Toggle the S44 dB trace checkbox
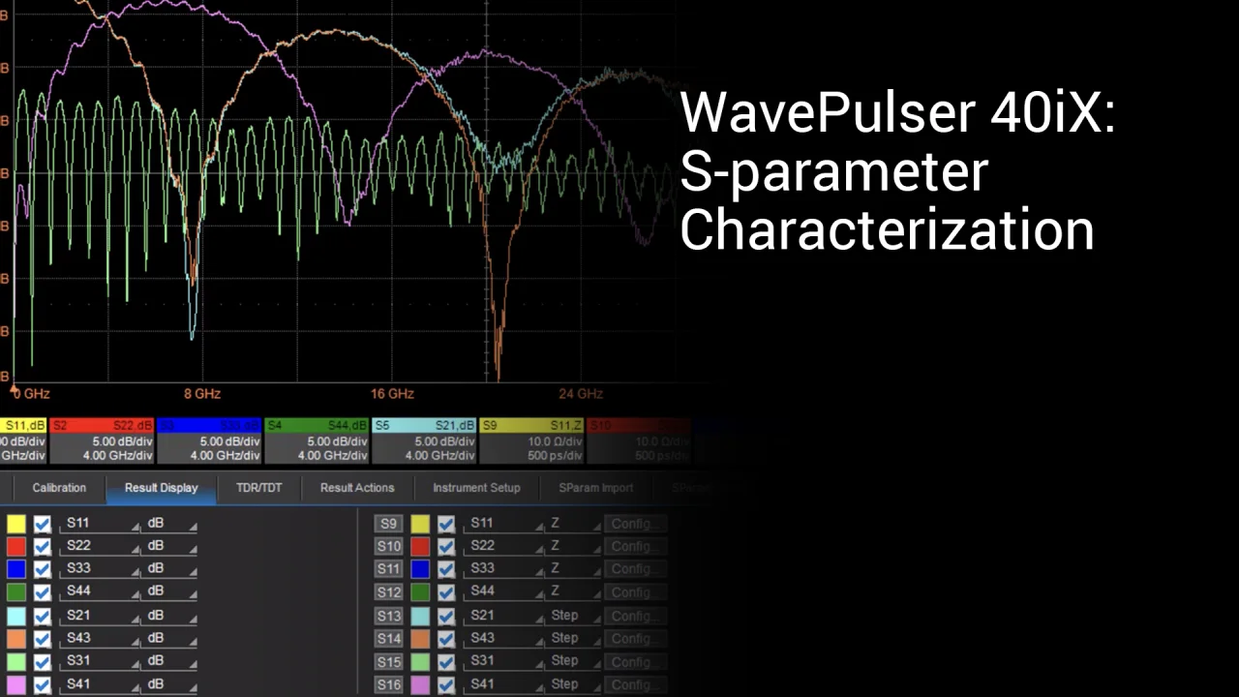Image resolution: width=1239 pixels, height=697 pixels. pos(42,592)
